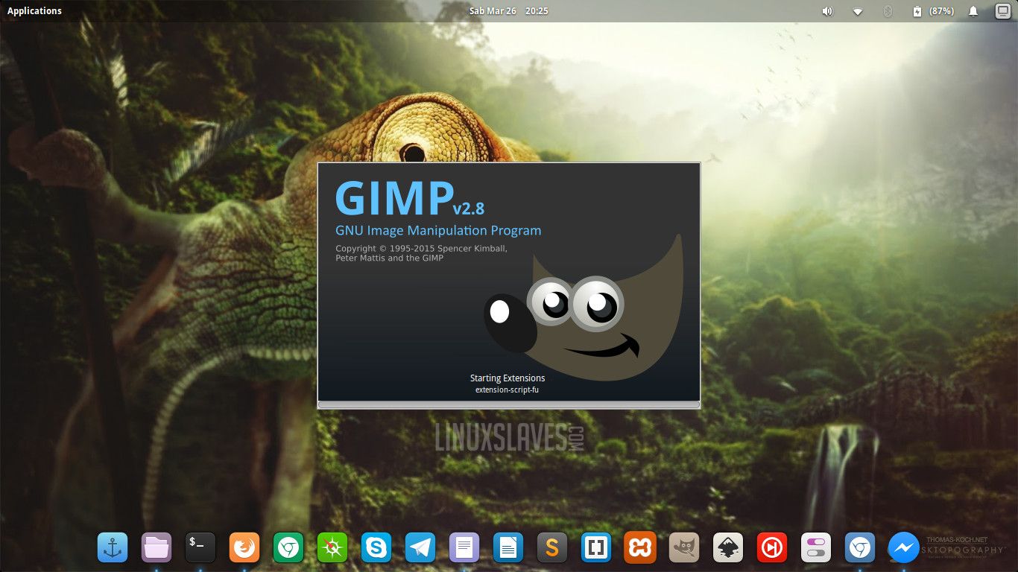This screenshot has width=1018, height=572.
Task: Open the Firefox browser icon
Action: point(244,547)
